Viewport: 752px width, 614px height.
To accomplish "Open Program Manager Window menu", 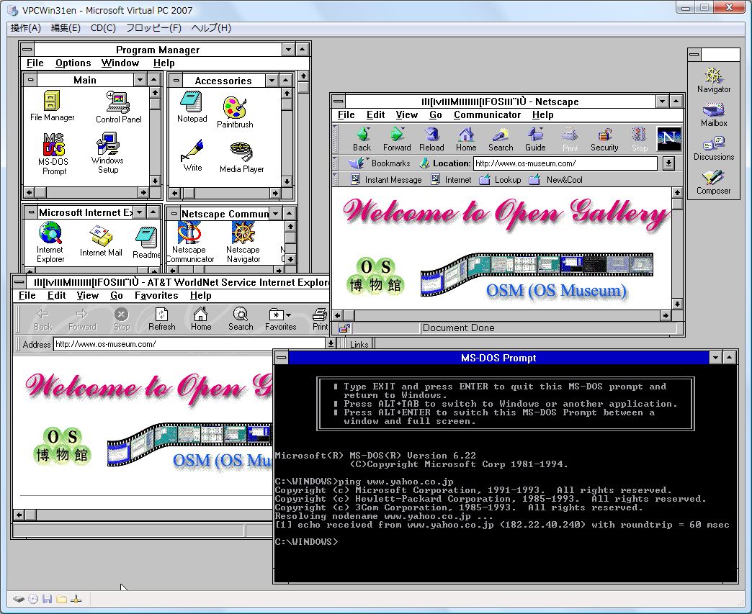I will [x=120, y=63].
